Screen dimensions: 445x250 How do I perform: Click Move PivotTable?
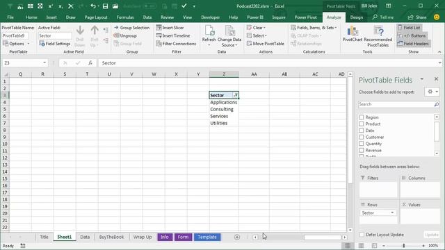tap(266, 44)
